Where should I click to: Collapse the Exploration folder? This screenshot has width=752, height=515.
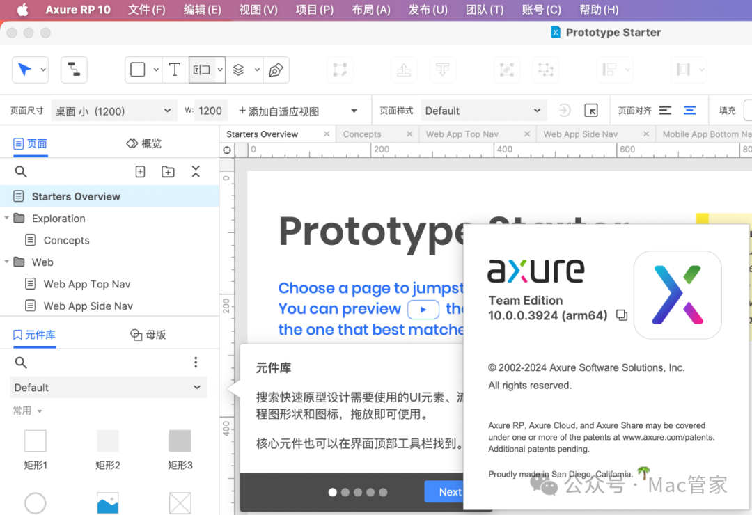(7, 219)
